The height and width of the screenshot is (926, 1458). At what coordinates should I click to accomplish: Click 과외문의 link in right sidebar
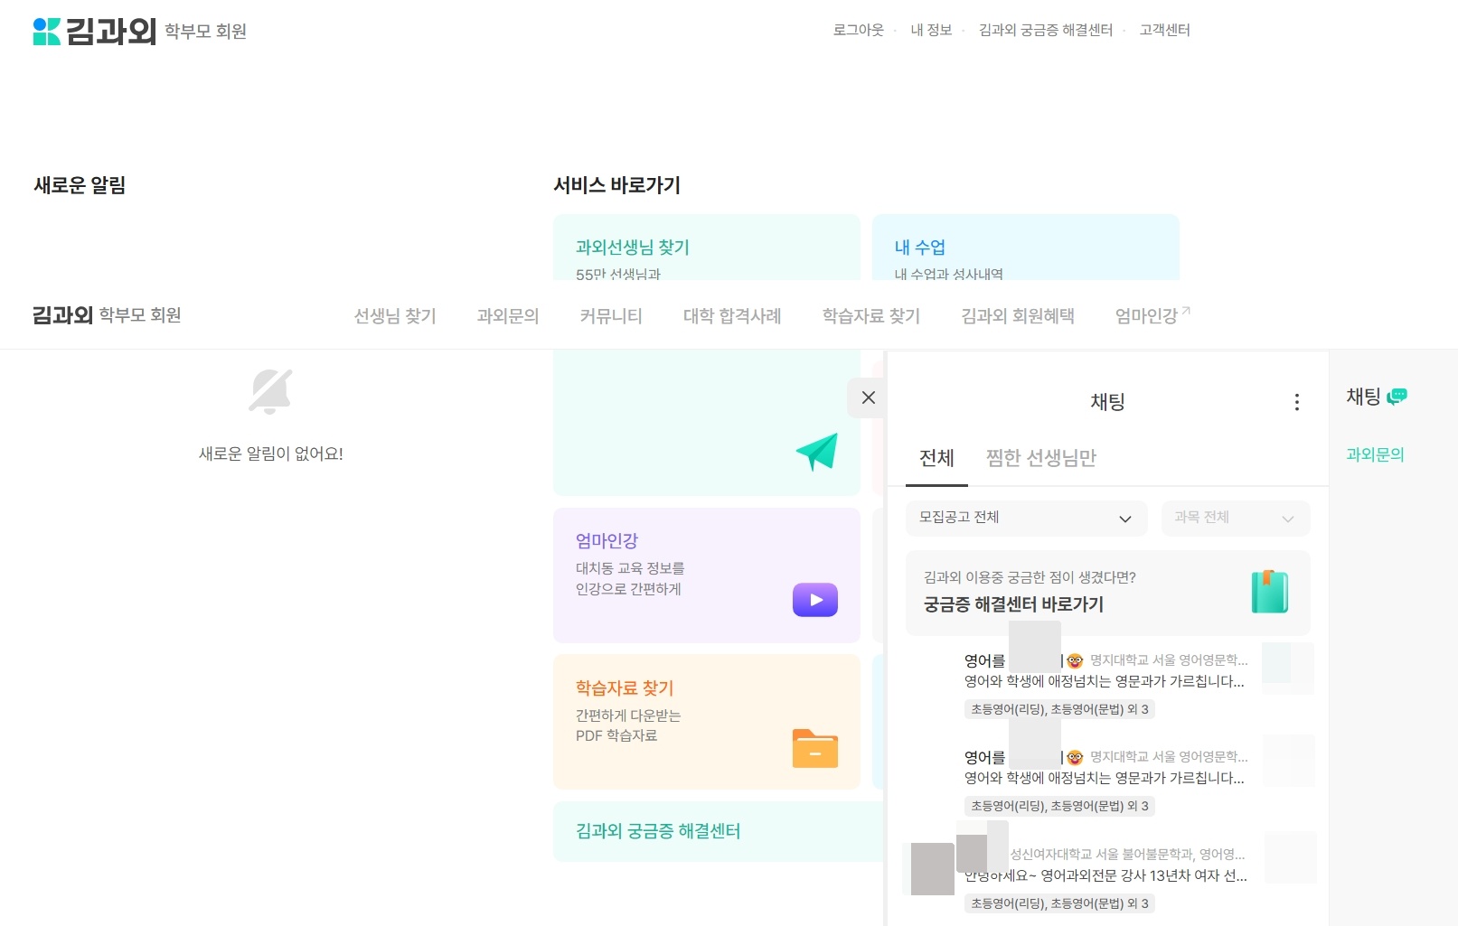[1375, 454]
